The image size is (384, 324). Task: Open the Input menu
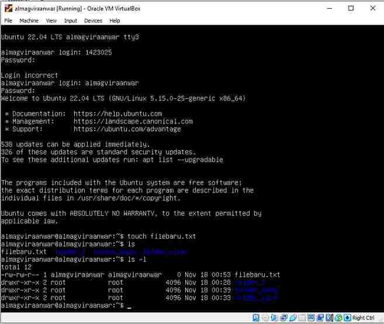pyautogui.click(x=71, y=21)
